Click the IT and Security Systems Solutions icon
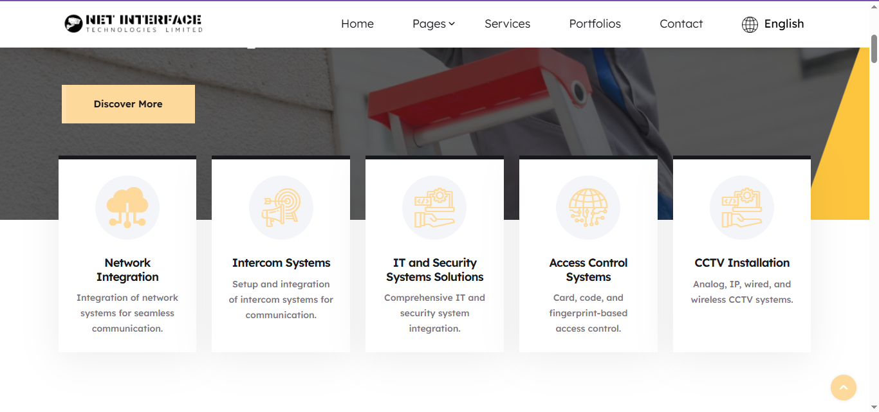 pyautogui.click(x=434, y=208)
